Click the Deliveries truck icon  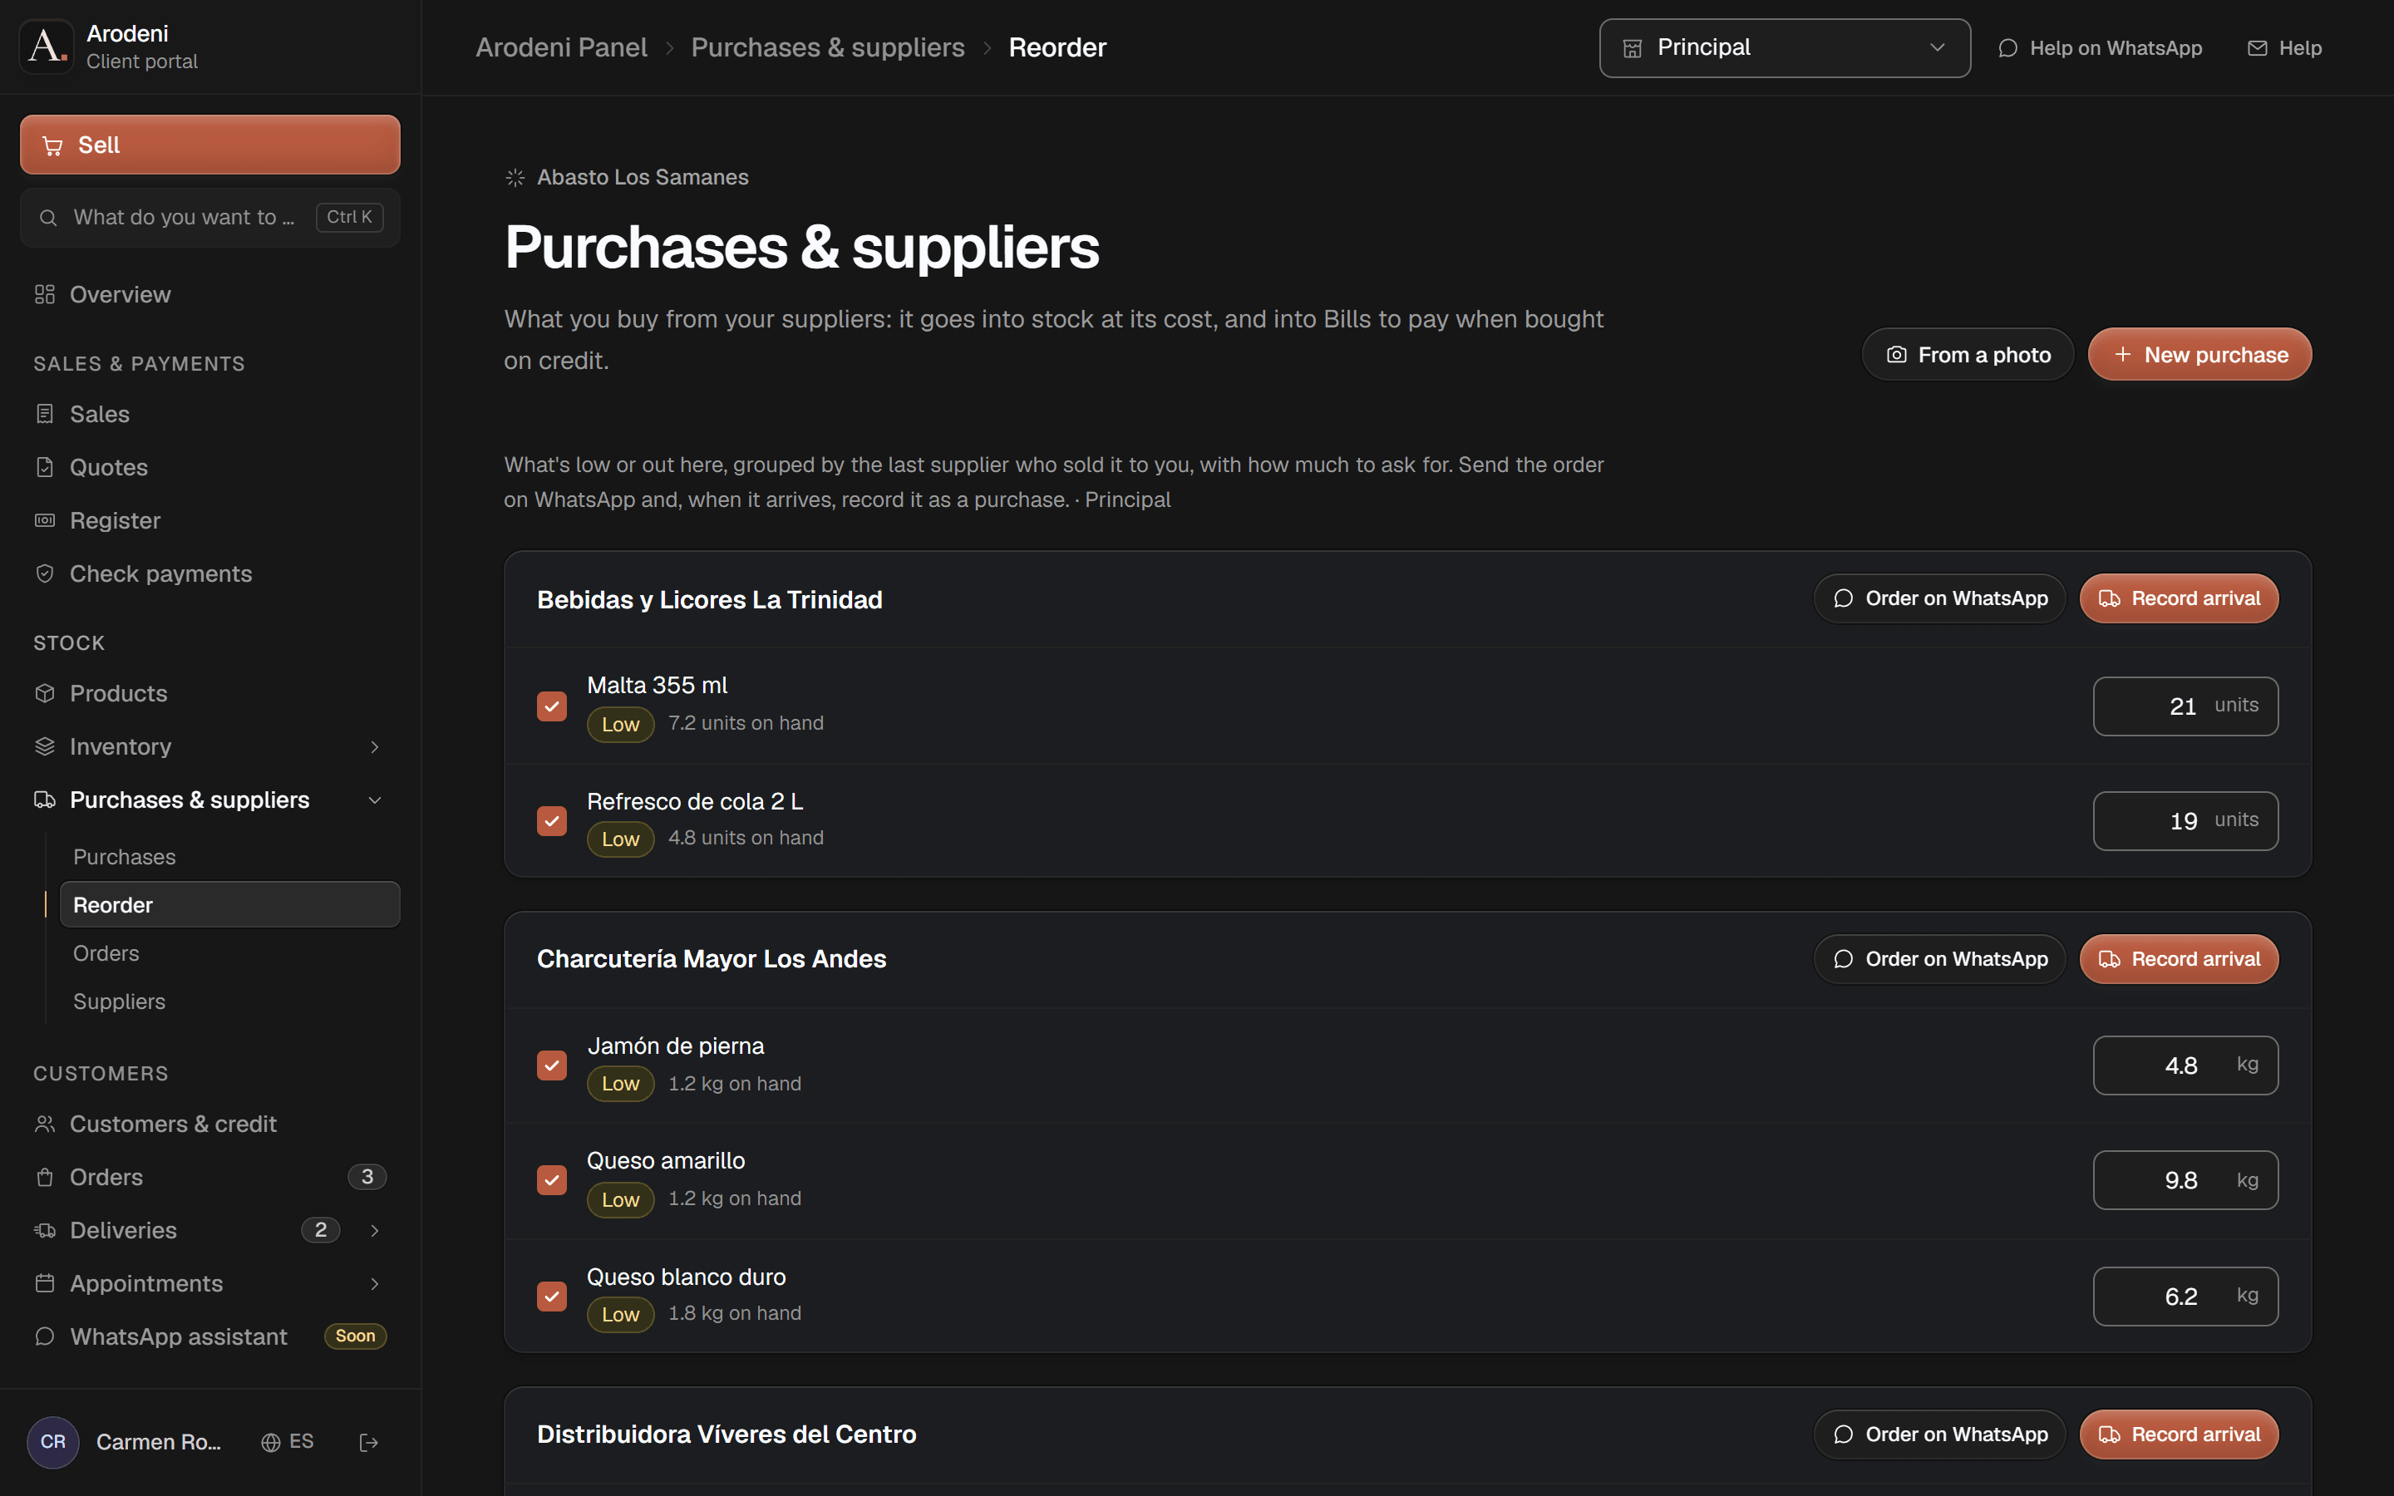pos(45,1231)
